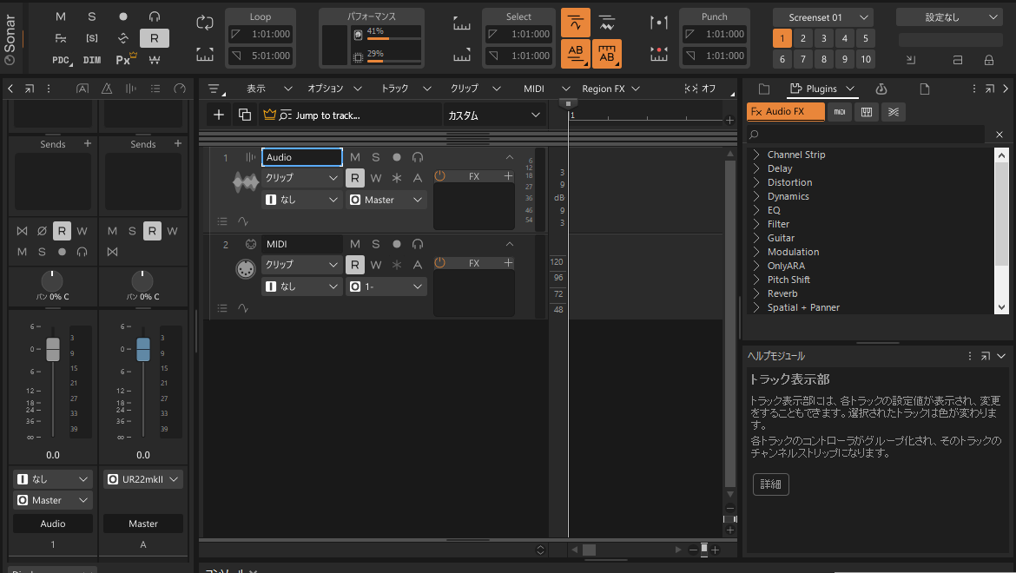Switch to screenset 5
The width and height of the screenshot is (1016, 573).
click(x=865, y=38)
